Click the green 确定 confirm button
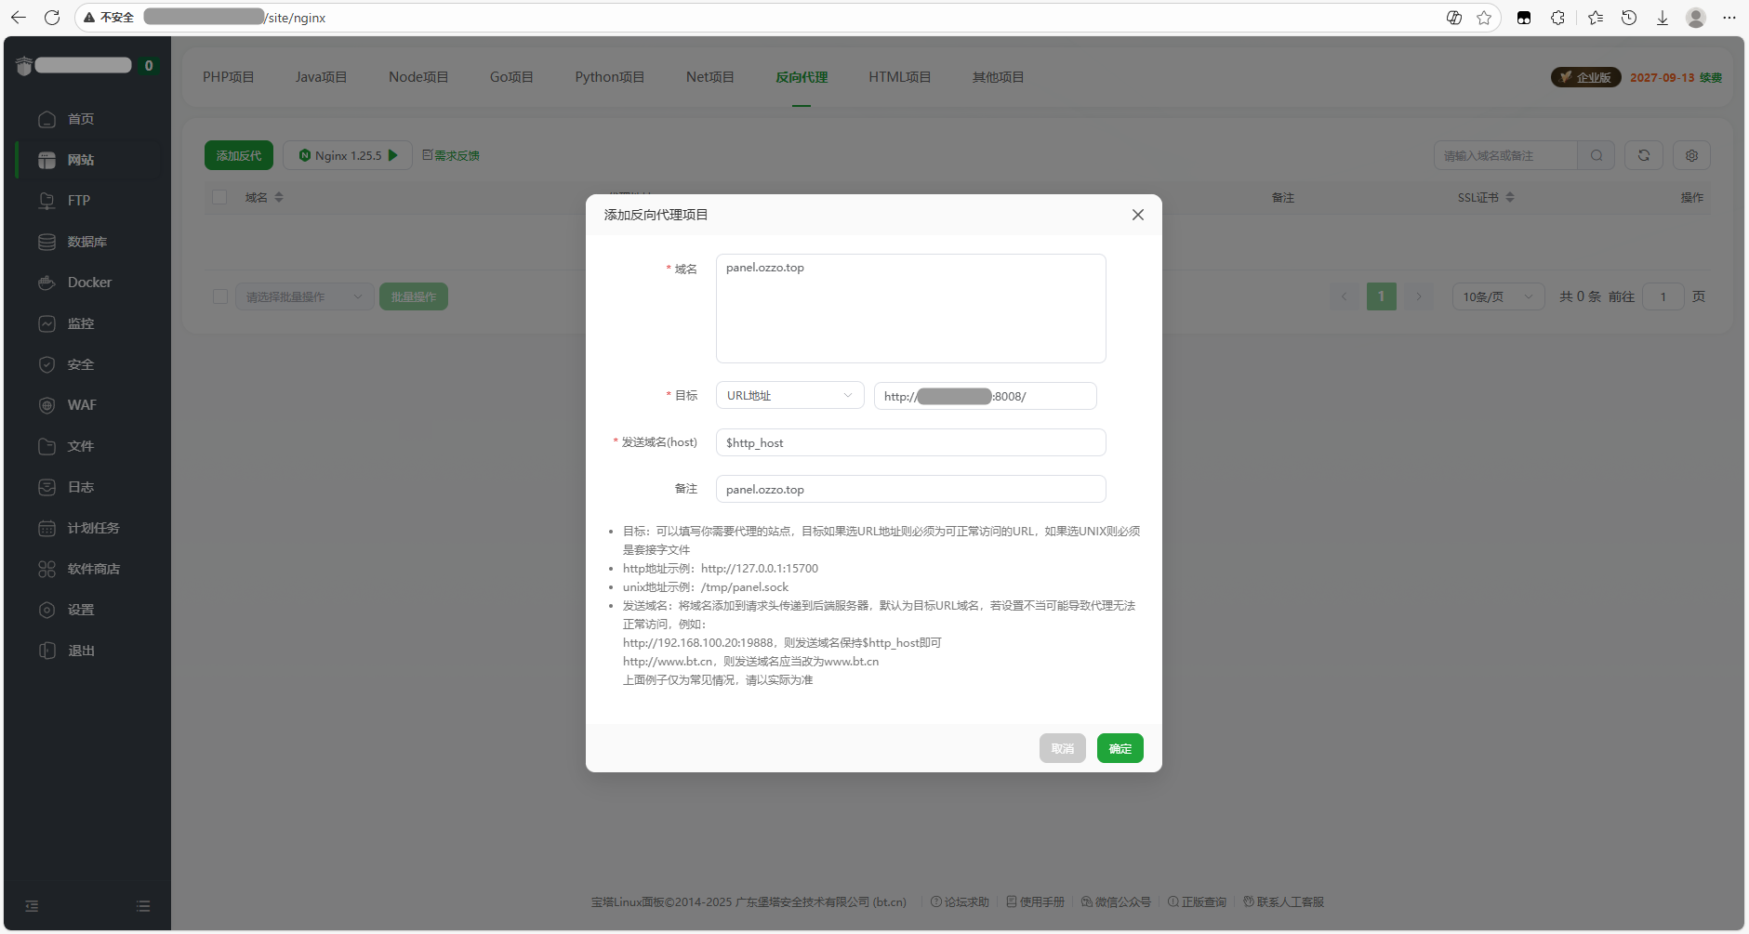 1120,748
